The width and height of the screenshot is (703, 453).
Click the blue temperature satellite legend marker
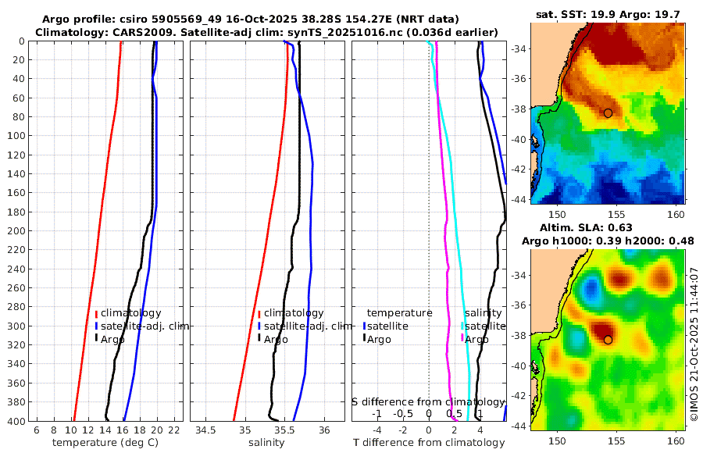pos(365,326)
